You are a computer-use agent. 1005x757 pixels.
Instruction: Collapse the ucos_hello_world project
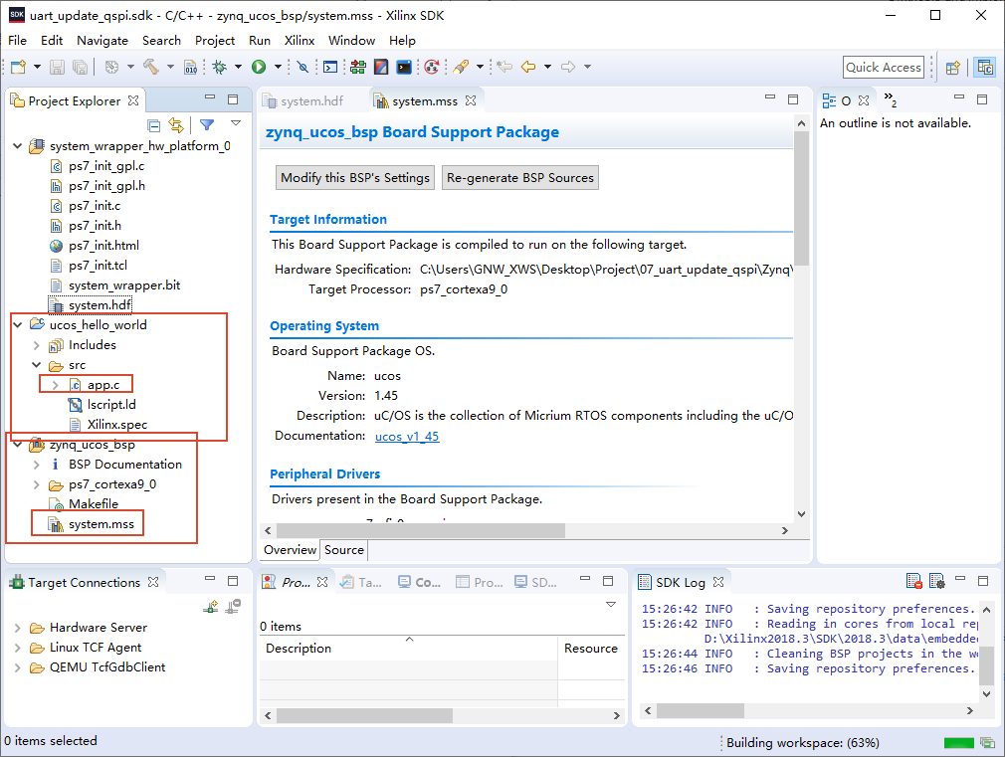coord(17,325)
